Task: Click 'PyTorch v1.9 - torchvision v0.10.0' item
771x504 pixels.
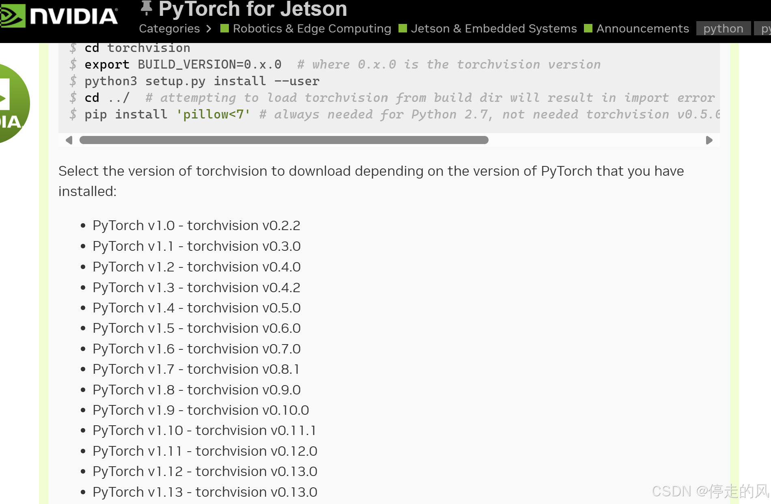Action: (x=201, y=410)
